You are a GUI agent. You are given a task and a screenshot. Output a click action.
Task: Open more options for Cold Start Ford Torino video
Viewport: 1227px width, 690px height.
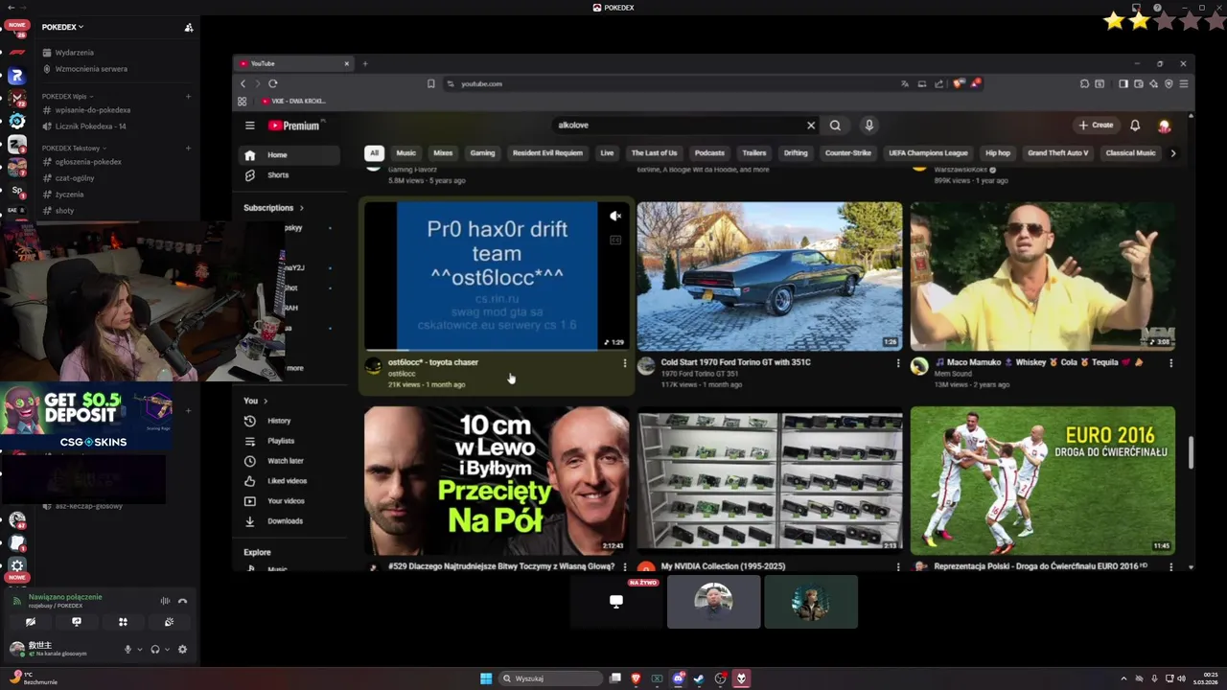898,363
